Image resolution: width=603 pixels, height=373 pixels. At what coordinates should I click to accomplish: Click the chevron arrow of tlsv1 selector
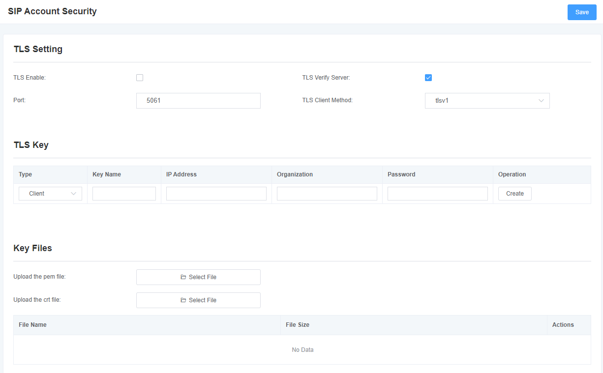point(541,101)
